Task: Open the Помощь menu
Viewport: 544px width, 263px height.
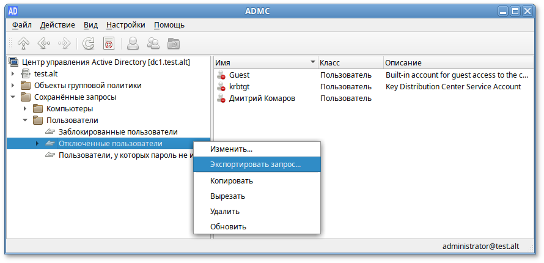Action: pos(169,25)
